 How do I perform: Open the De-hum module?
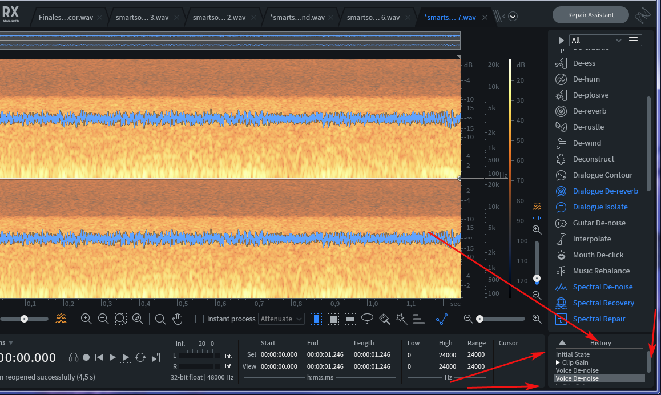586,79
